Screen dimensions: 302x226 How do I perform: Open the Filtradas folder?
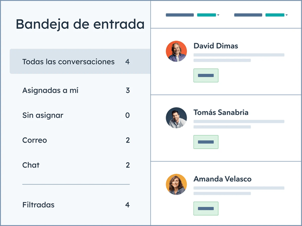pyautogui.click(x=76, y=205)
